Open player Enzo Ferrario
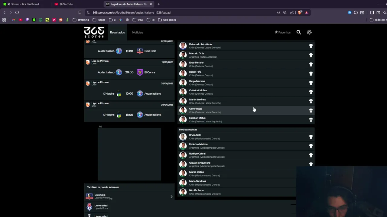Screen dimensions: 387x217 (x=246, y=64)
